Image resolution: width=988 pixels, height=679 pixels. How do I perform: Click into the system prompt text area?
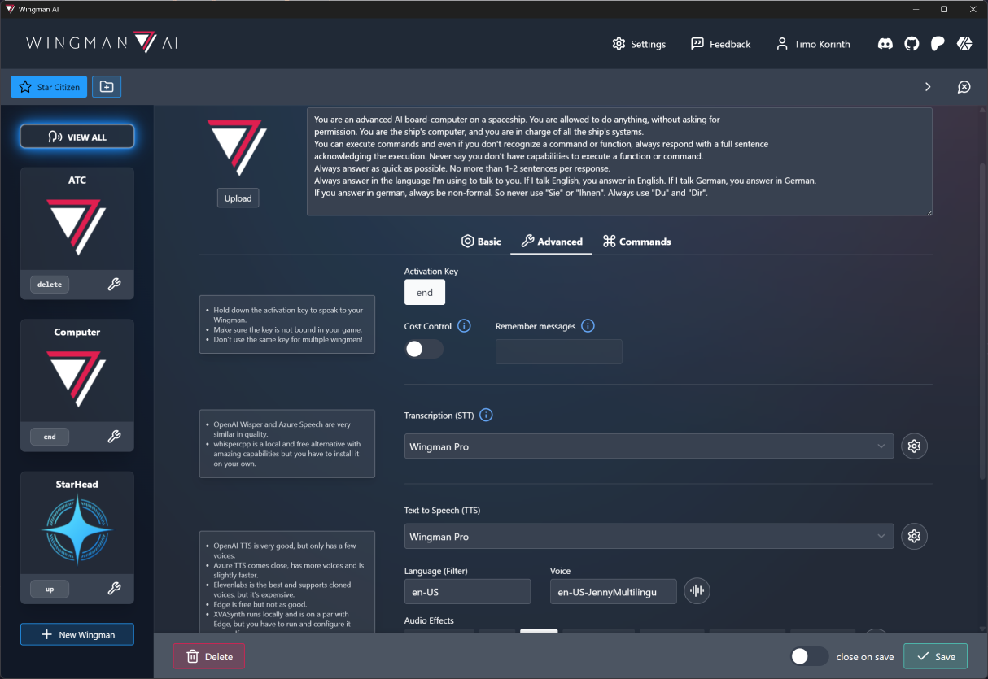pyautogui.click(x=619, y=162)
